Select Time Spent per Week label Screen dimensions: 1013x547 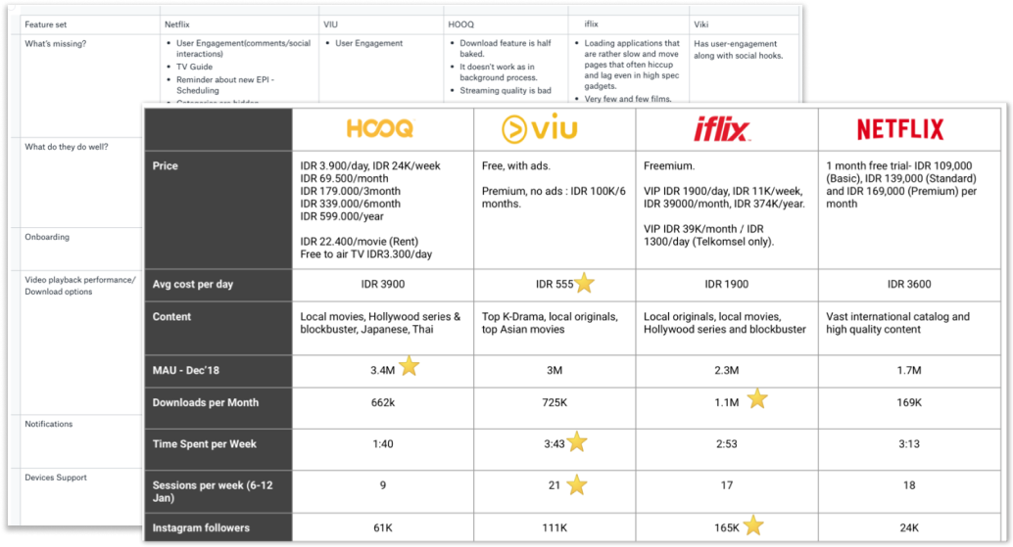click(204, 444)
